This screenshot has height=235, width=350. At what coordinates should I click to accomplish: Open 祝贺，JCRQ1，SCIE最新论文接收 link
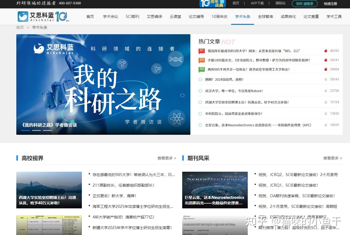coord(288,185)
